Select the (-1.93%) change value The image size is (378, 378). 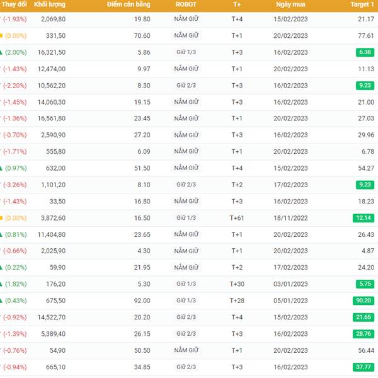click(14, 19)
